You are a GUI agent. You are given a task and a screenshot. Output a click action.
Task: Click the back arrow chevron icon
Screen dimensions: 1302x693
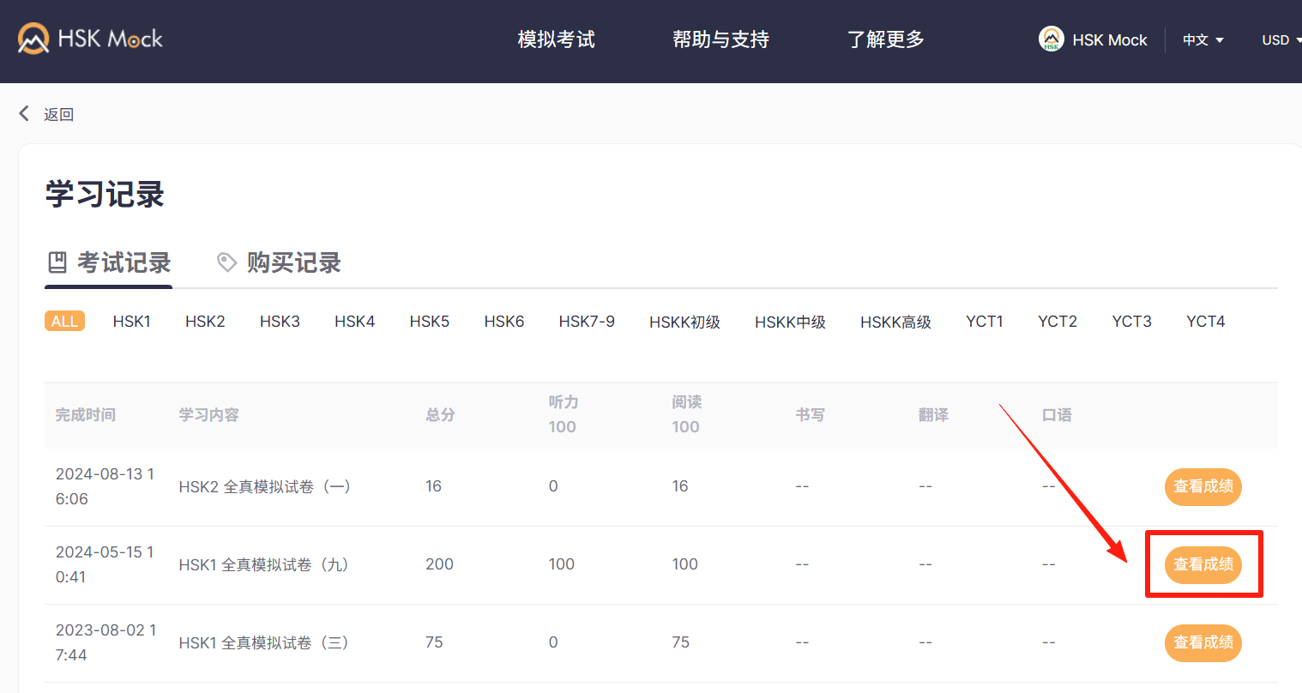point(24,113)
